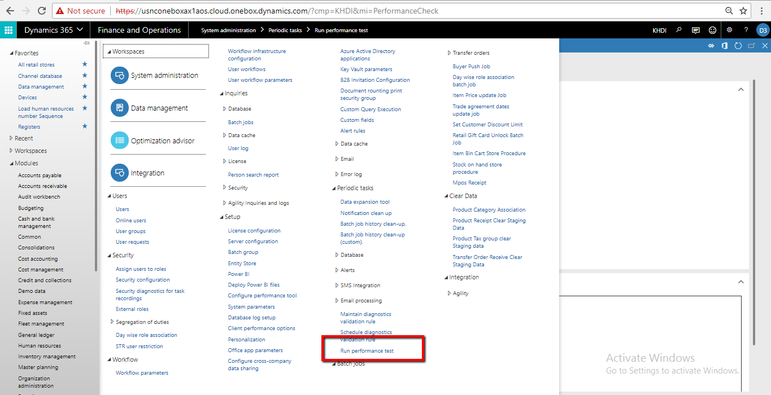This screenshot has height=395, width=771.
Task: Click Periodic tasks breadcrumb
Action: point(285,30)
